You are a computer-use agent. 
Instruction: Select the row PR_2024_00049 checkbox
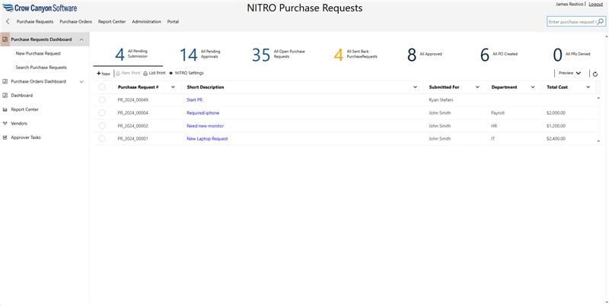click(x=102, y=100)
